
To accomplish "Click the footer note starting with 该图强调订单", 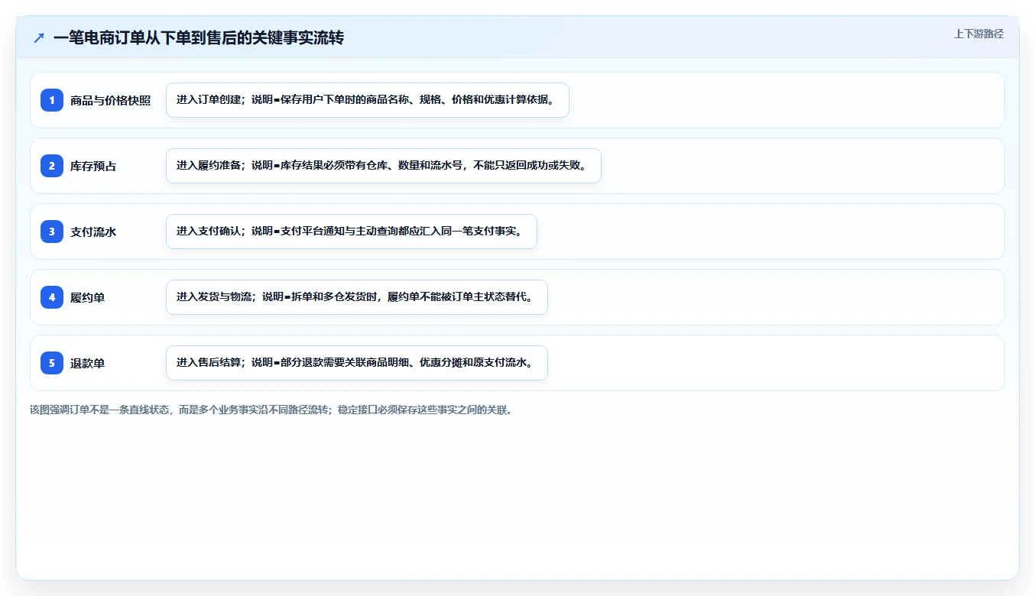I will pyautogui.click(x=271, y=410).
